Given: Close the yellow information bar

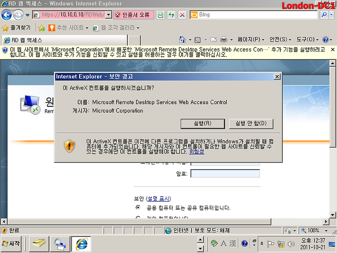Looking at the screenshot, I should click(332, 50).
